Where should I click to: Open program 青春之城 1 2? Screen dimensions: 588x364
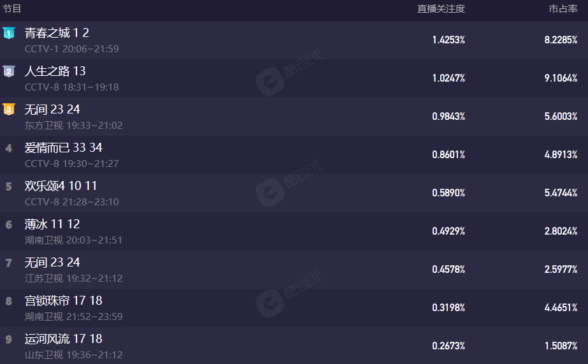click(57, 33)
